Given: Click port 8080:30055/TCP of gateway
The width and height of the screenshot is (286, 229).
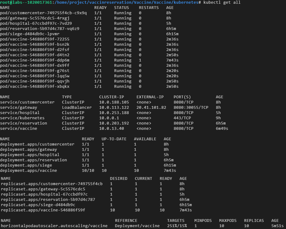Looking at the screenshot, I should [191, 108].
